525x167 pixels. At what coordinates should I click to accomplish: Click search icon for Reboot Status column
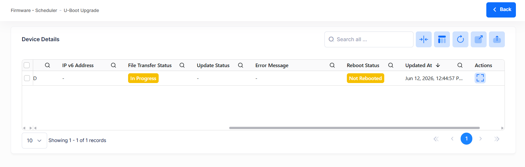pyautogui.click(x=391, y=65)
